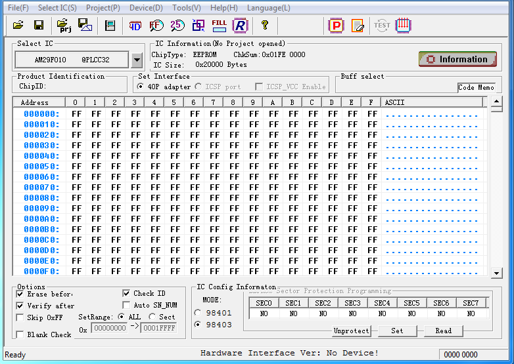Click the save floppy disk icon
Screen dimensions: 514x364
pyautogui.click(x=39, y=26)
